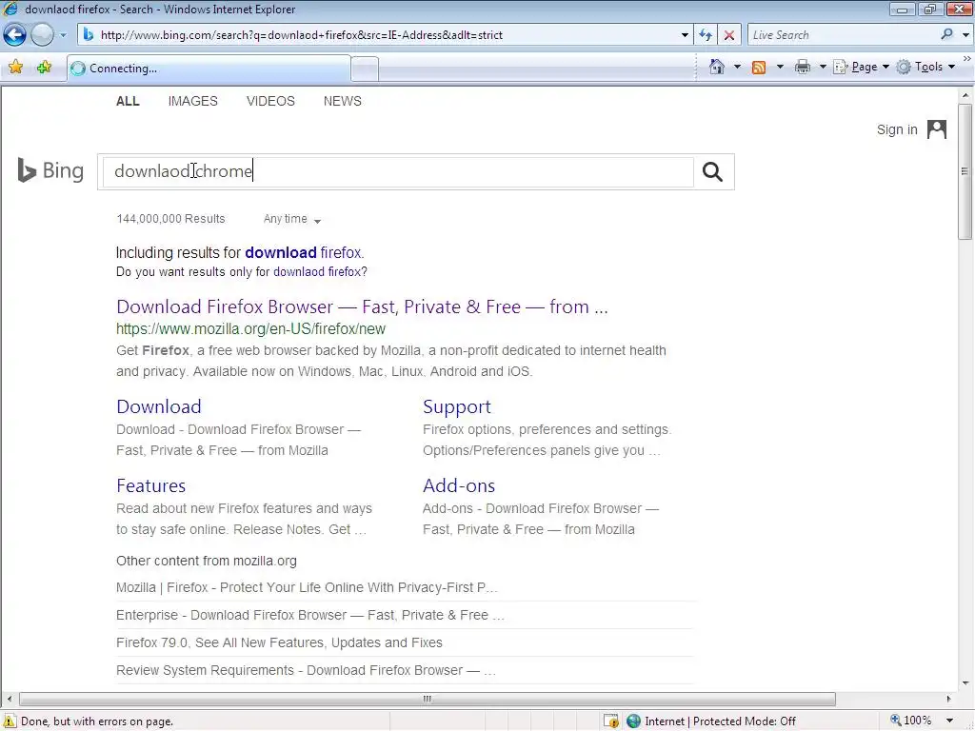Stop loading with the red X icon
This screenshot has width=975, height=731.
[728, 35]
